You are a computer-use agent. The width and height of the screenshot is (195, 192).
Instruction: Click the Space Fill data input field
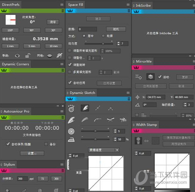click(x=88, y=29)
